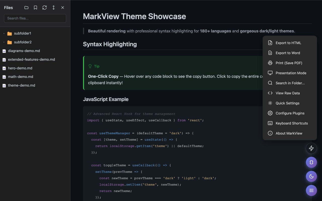Select View Raw Data menu entry
The image size is (322, 201).
(x=290, y=93)
